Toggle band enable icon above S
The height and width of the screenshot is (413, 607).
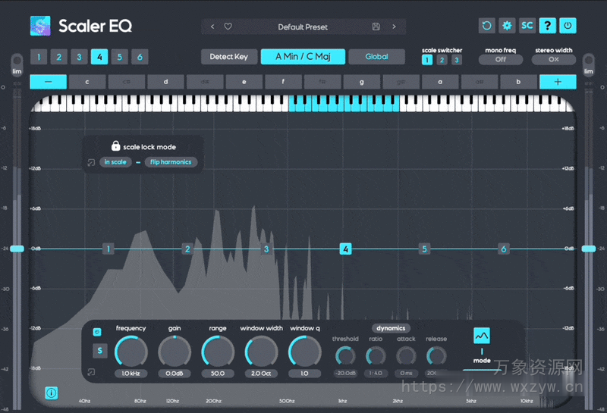97,332
